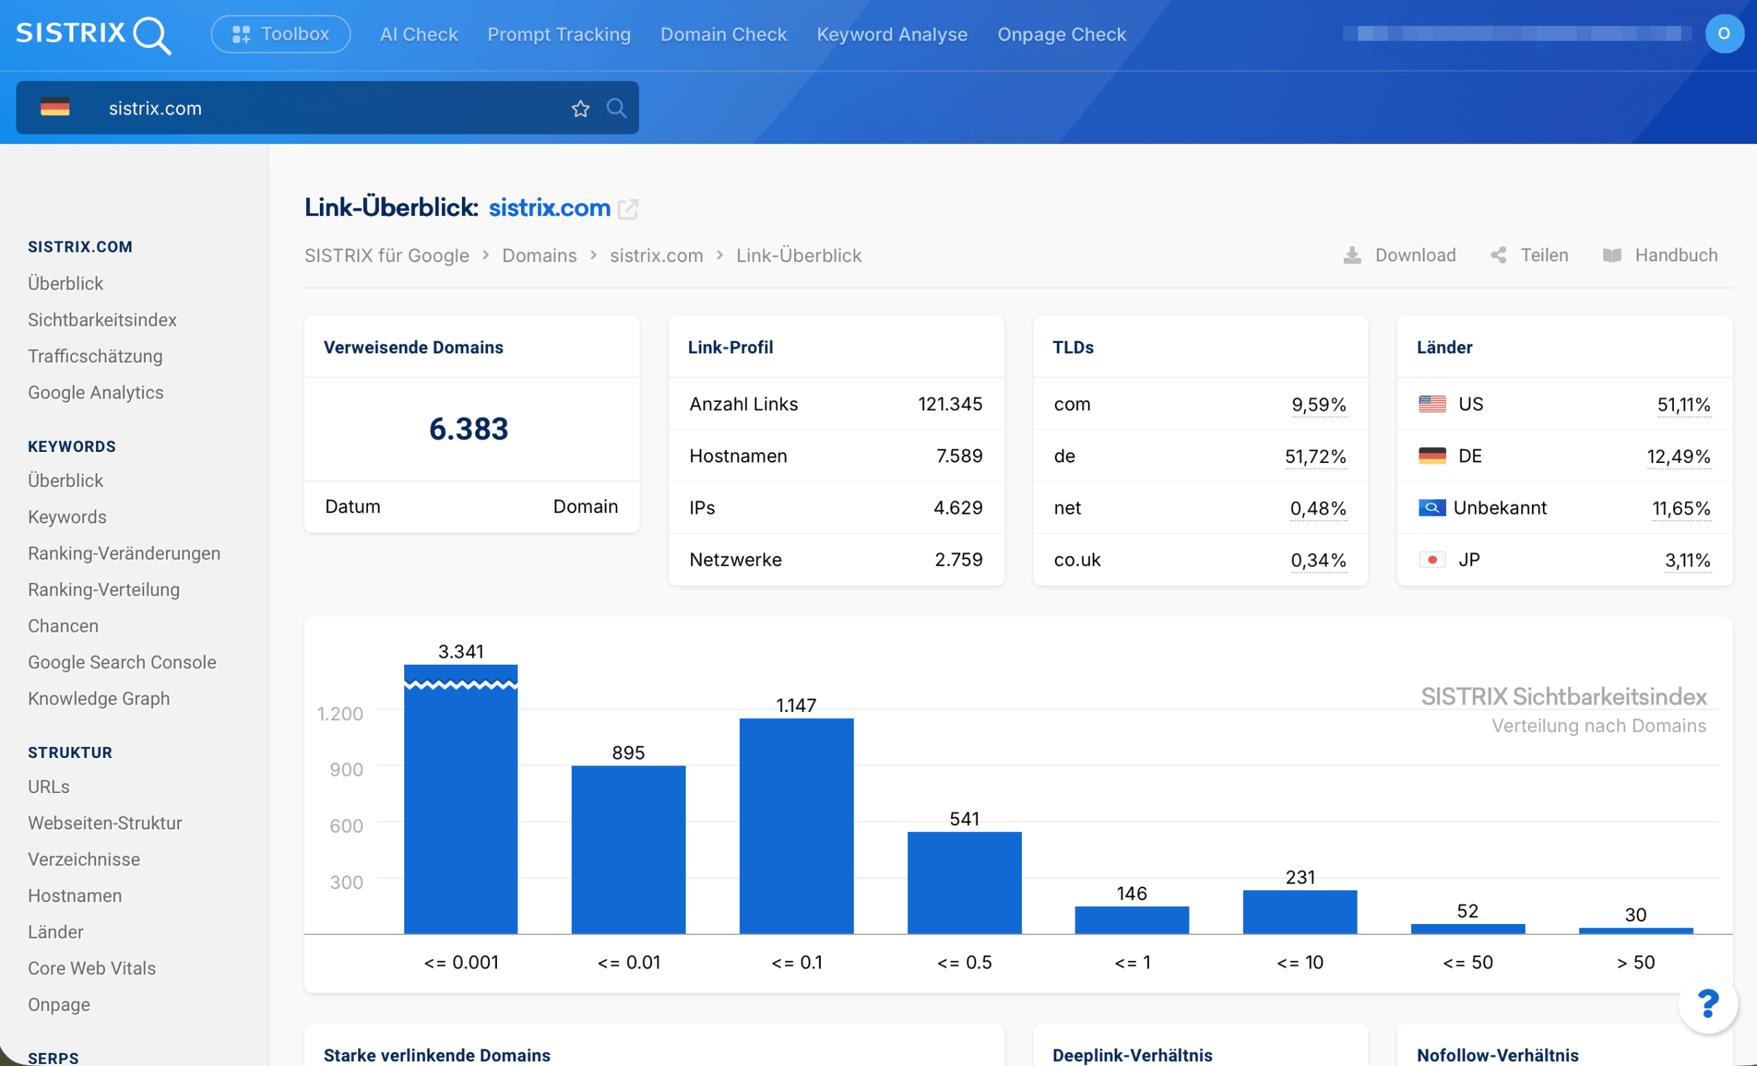The height and width of the screenshot is (1066, 1757).
Task: Click the Anzahl Links value 121.345
Action: [x=950, y=404]
